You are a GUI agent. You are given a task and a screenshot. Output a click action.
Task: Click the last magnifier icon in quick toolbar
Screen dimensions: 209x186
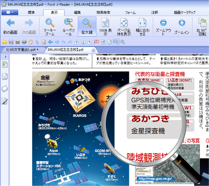pos(123,42)
